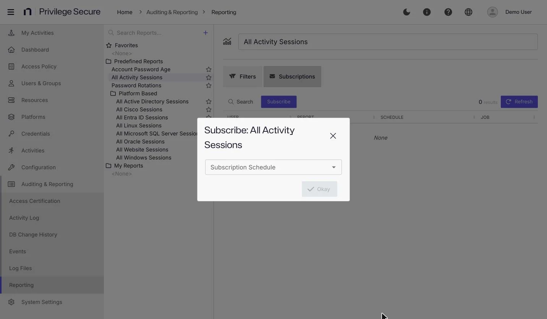This screenshot has width=547, height=319.
Task: Click the chart icon beside report title
Action: [x=227, y=42]
